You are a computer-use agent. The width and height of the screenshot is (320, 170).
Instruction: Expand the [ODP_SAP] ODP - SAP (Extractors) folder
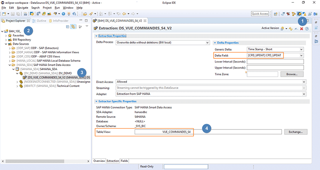(x=10, y=48)
